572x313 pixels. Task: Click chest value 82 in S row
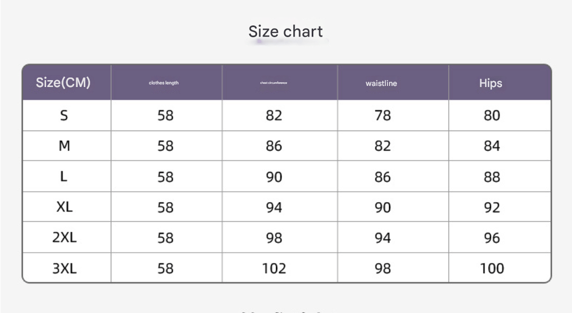point(274,115)
